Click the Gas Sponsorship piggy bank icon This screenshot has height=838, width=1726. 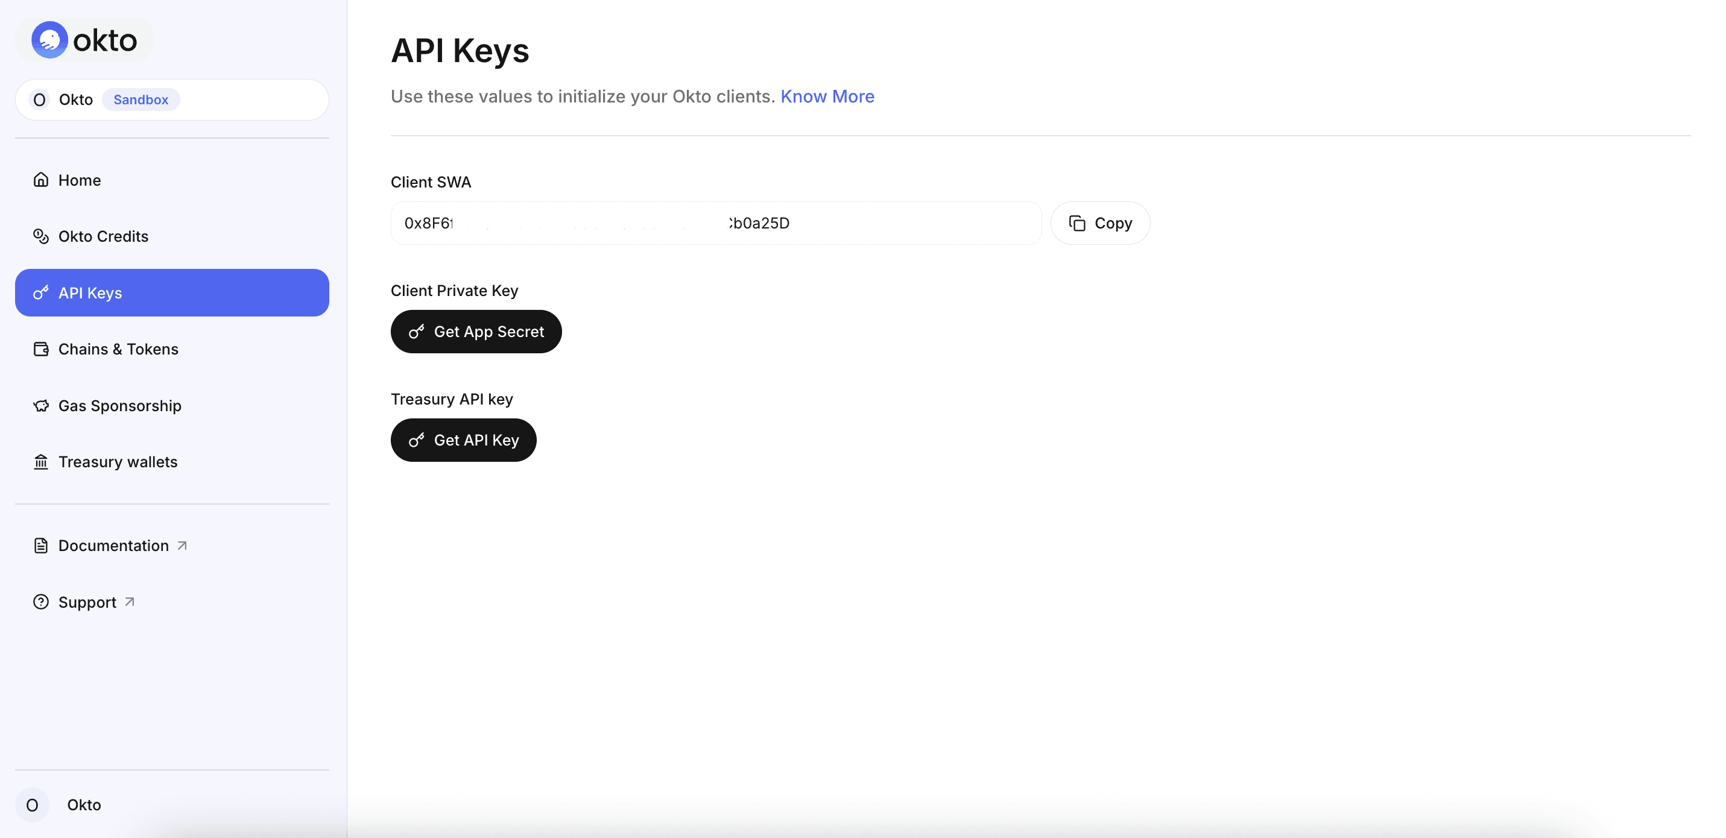click(x=41, y=405)
